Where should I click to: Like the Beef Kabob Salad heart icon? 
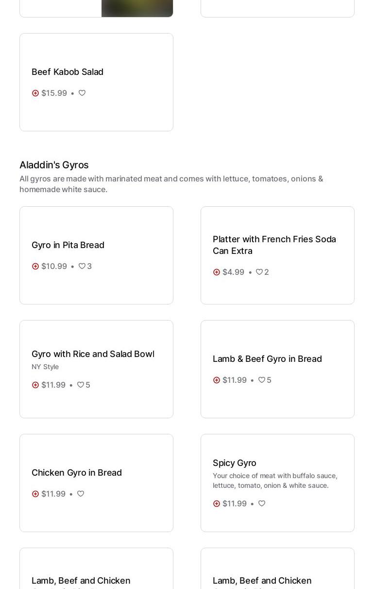click(82, 93)
